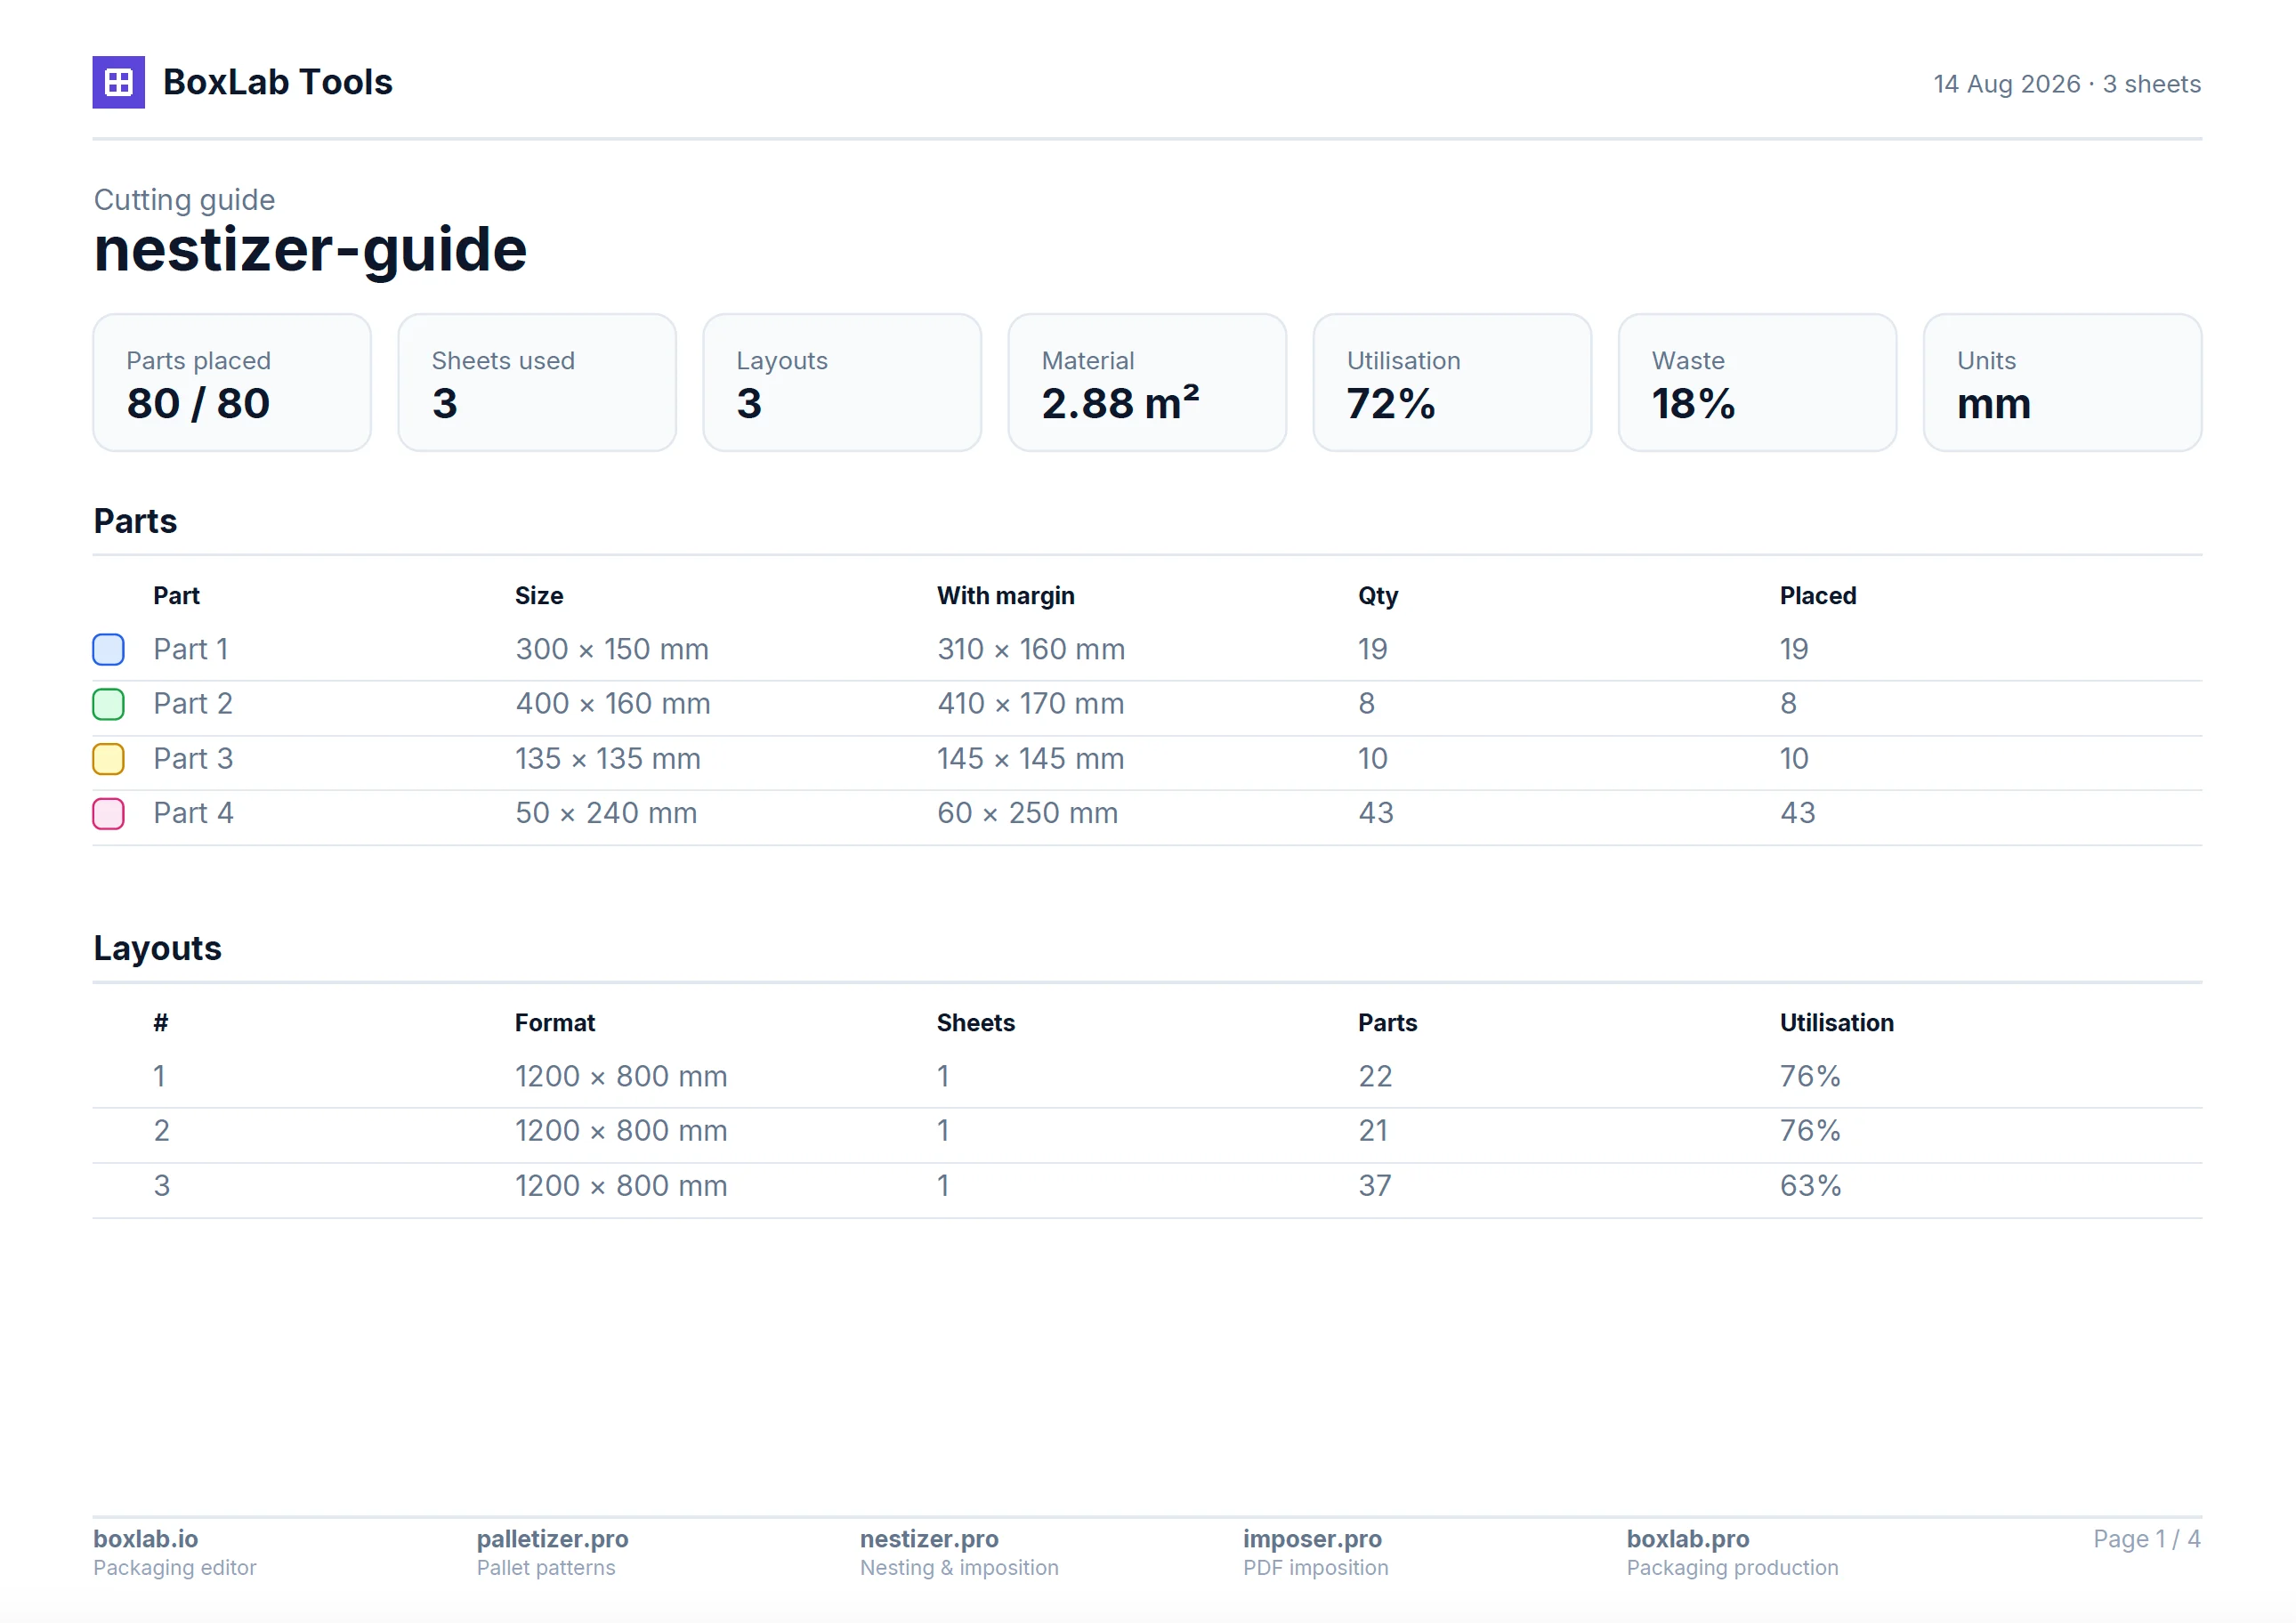The height and width of the screenshot is (1623, 2296).
Task: Select the yellow Part 3 color swatch
Action: coord(108,759)
